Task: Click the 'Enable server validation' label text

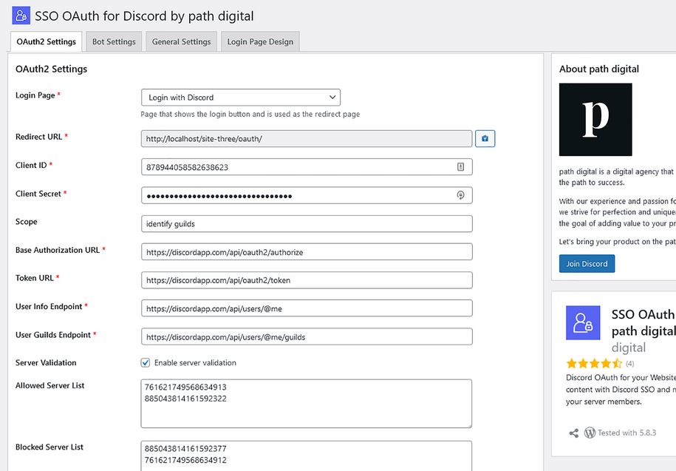Action: tap(195, 363)
